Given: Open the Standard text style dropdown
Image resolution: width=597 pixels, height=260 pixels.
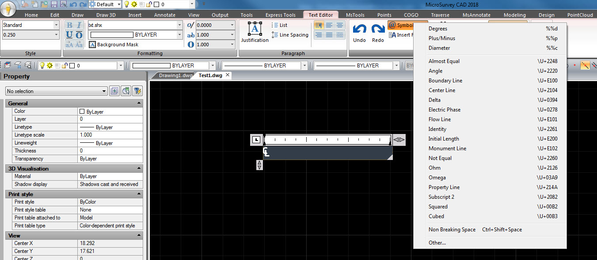Looking at the screenshot, I should click(x=56, y=25).
